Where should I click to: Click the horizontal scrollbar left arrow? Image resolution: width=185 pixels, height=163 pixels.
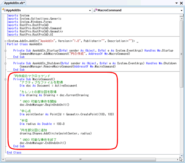[3, 160]
